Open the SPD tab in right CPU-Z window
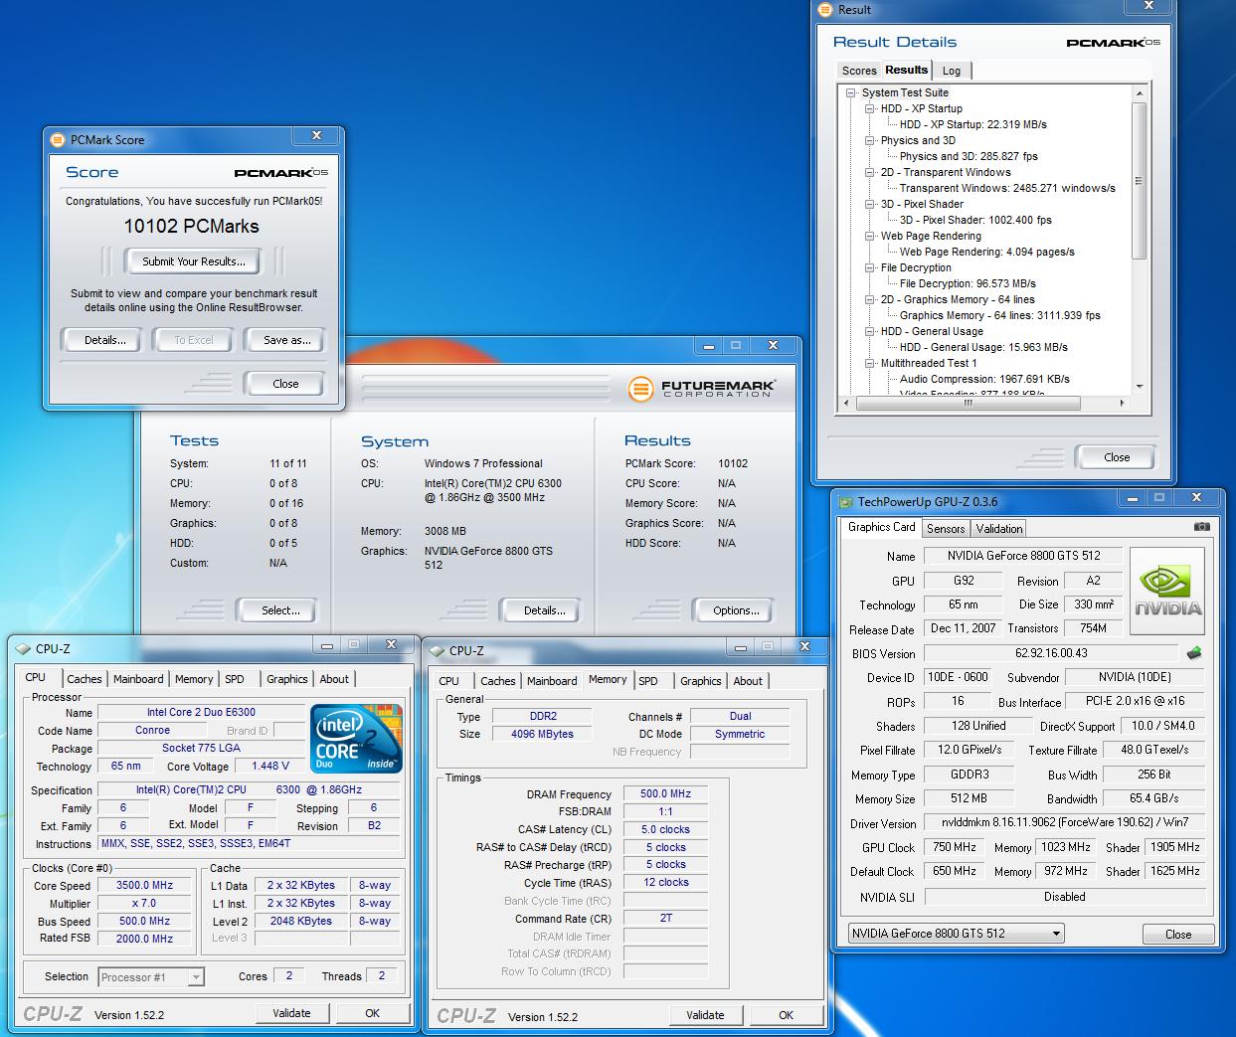The width and height of the screenshot is (1236, 1037). [648, 681]
